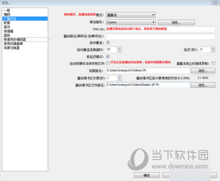Screen dimensions: 220x181
Task: Toggle the 自动重连 (Auto-reconnect) checkbox
Action: tap(108, 42)
